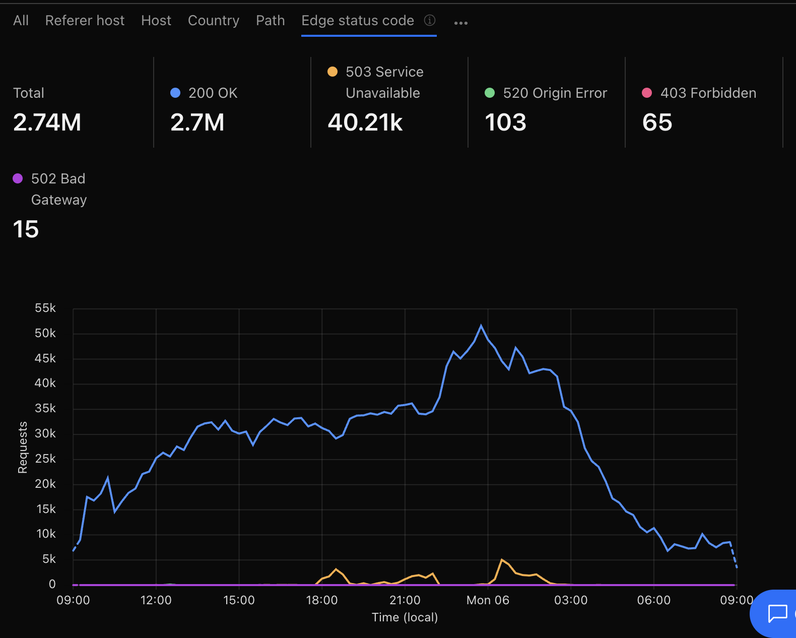Toggle the 502 Bad Gateway series label
The image size is (796, 638).
click(59, 189)
